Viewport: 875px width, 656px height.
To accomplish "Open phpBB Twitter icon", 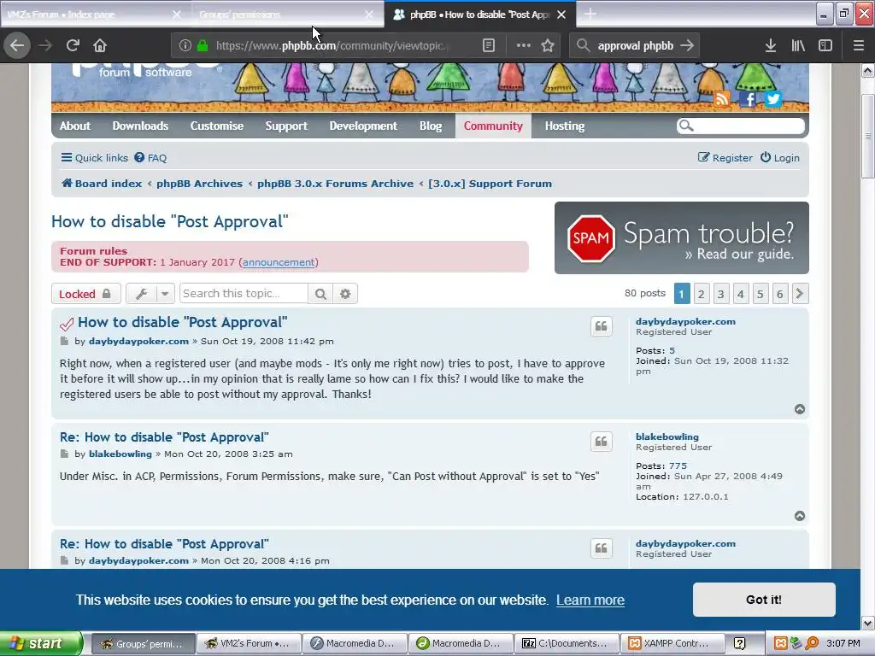I will click(x=772, y=99).
